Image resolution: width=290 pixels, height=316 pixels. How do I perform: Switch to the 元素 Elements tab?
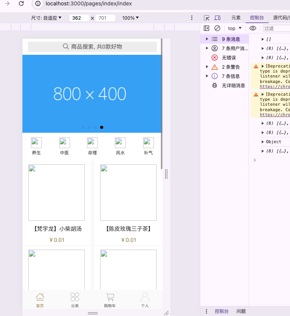coord(236,18)
